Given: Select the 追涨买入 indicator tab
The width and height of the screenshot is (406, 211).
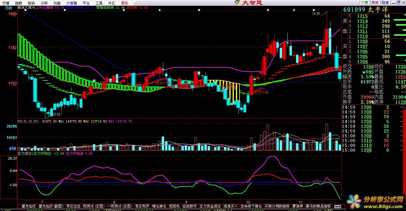Looking at the screenshot, I should 231,206.
